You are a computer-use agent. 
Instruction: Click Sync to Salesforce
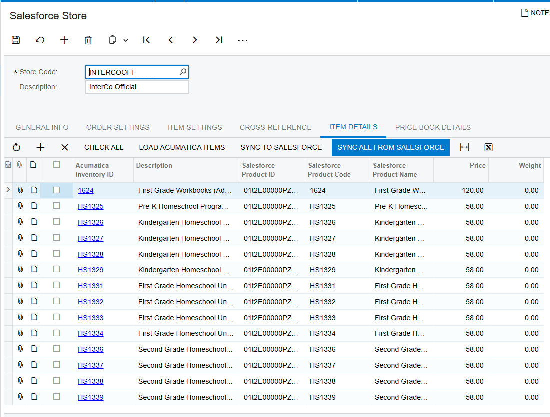(x=281, y=148)
